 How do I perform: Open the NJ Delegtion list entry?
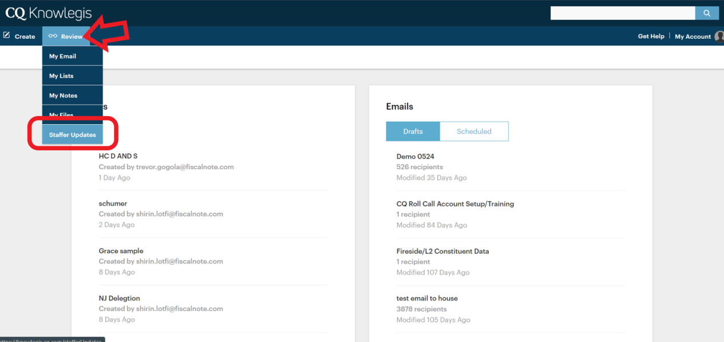click(x=119, y=298)
